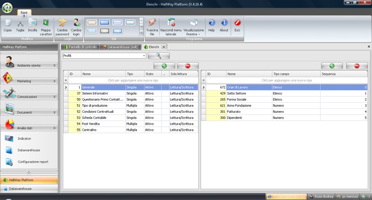Expand the Comunicazioni section
The width and height of the screenshot is (372, 200).
coord(29,96)
